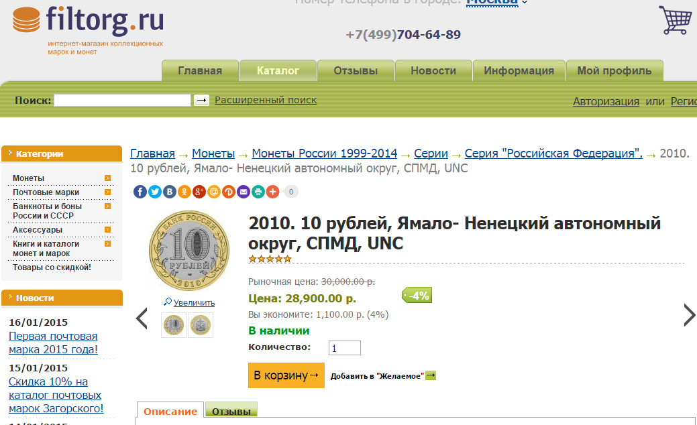The height and width of the screenshot is (425, 697).
Task: Share on Twitter icon
Action: pyautogui.click(x=155, y=192)
